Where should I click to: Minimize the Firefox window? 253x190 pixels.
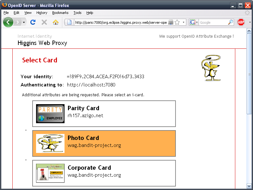233,5
